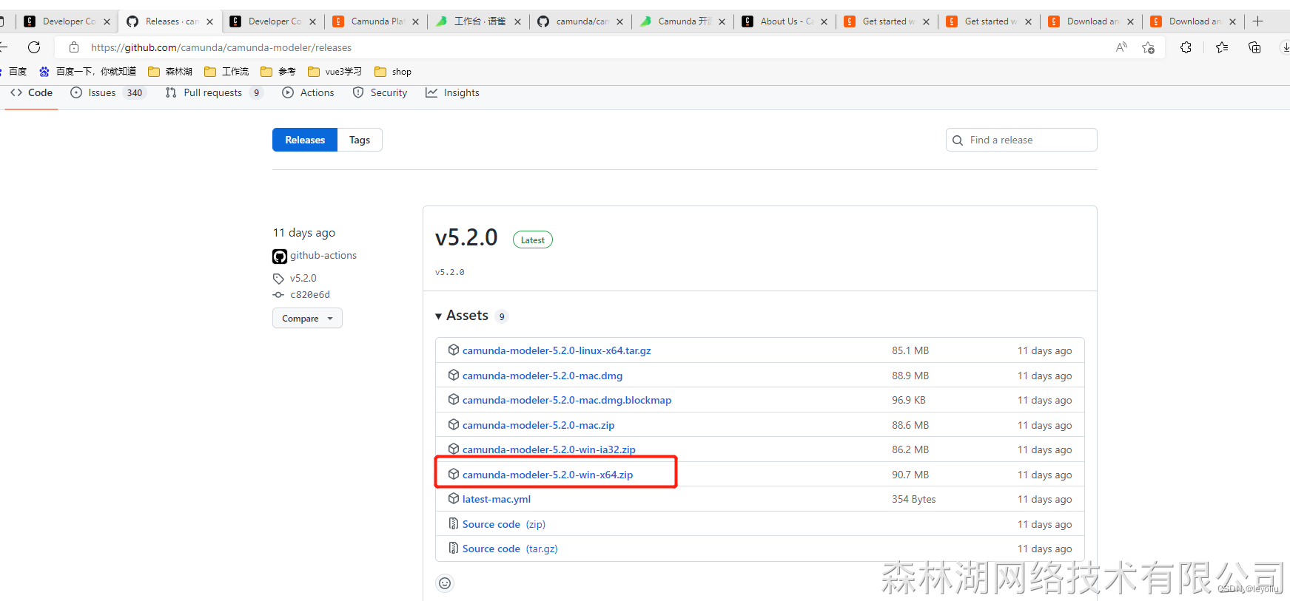Image resolution: width=1290 pixels, height=601 pixels.
Task: Open the vue3学习 bookmark folder
Action: pyautogui.click(x=335, y=72)
